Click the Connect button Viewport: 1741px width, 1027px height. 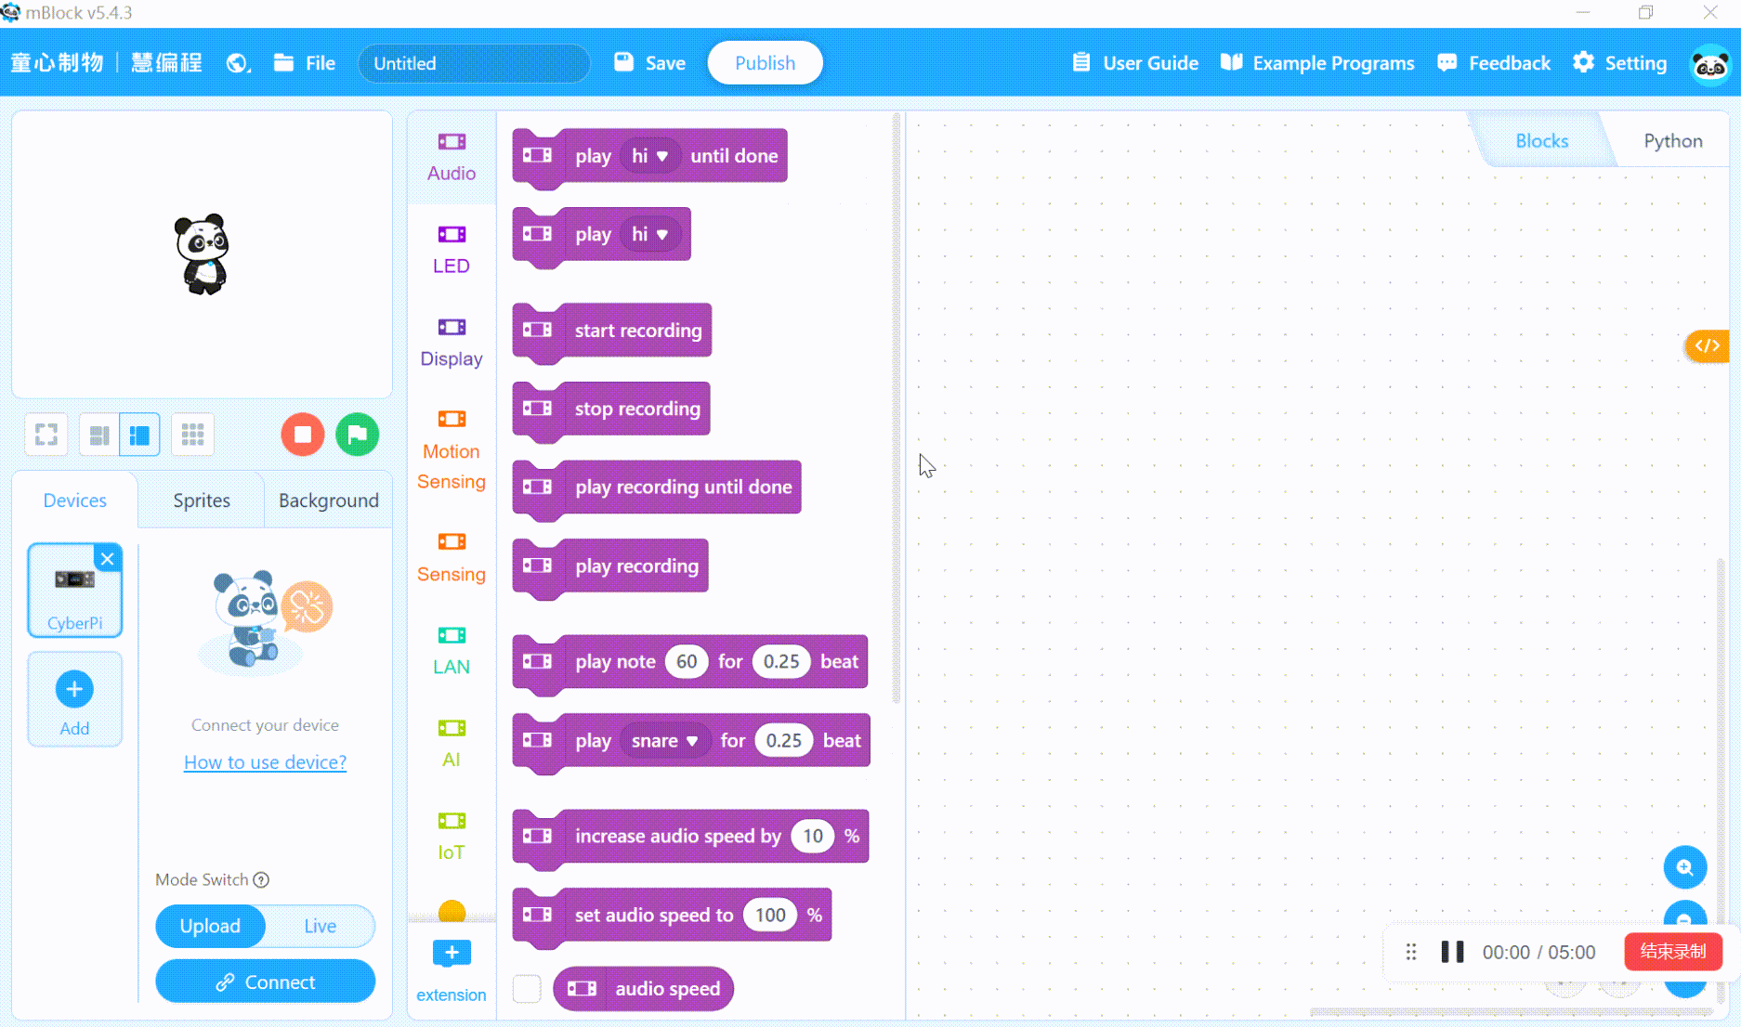click(x=265, y=981)
